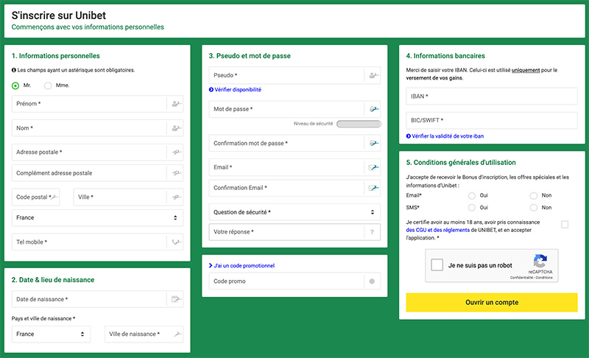Focus the Complément adresse postale field
The image size is (589, 358).
tap(97, 173)
